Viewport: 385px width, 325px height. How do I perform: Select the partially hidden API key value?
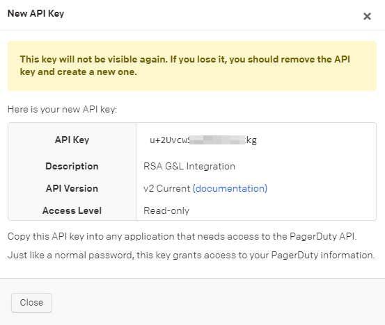pos(203,140)
